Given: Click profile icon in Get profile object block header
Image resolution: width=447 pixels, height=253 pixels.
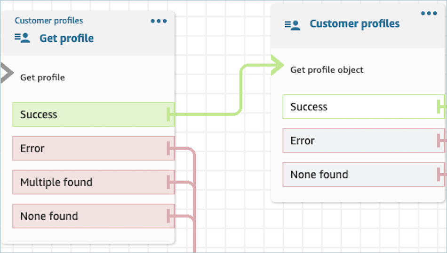Looking at the screenshot, I should click(292, 24).
